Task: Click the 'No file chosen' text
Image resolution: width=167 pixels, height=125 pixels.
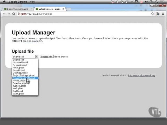Action: (61, 57)
